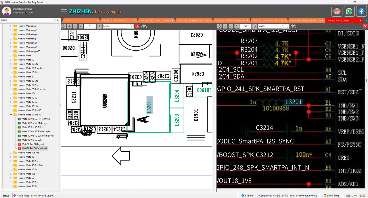The image size is (368, 198).
Task: Click Pad Info in the status bar
Action: pos(247,195)
